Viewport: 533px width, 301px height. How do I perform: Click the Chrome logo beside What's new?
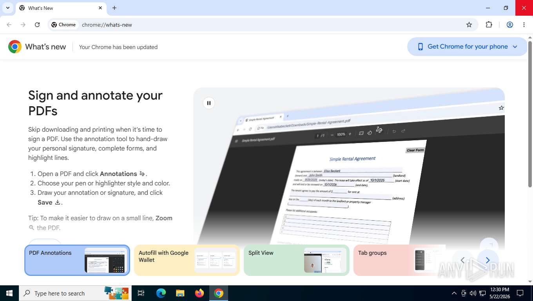click(x=15, y=47)
